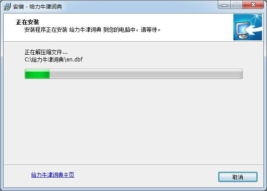267x191 pixels.
Task: Close the installer with the red X
Action: coord(253,5)
